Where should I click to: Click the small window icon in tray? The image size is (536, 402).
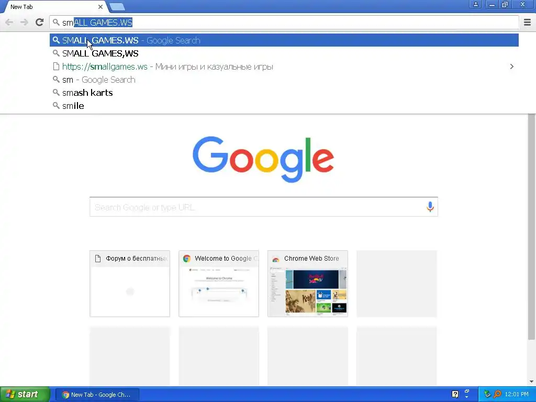466,392
